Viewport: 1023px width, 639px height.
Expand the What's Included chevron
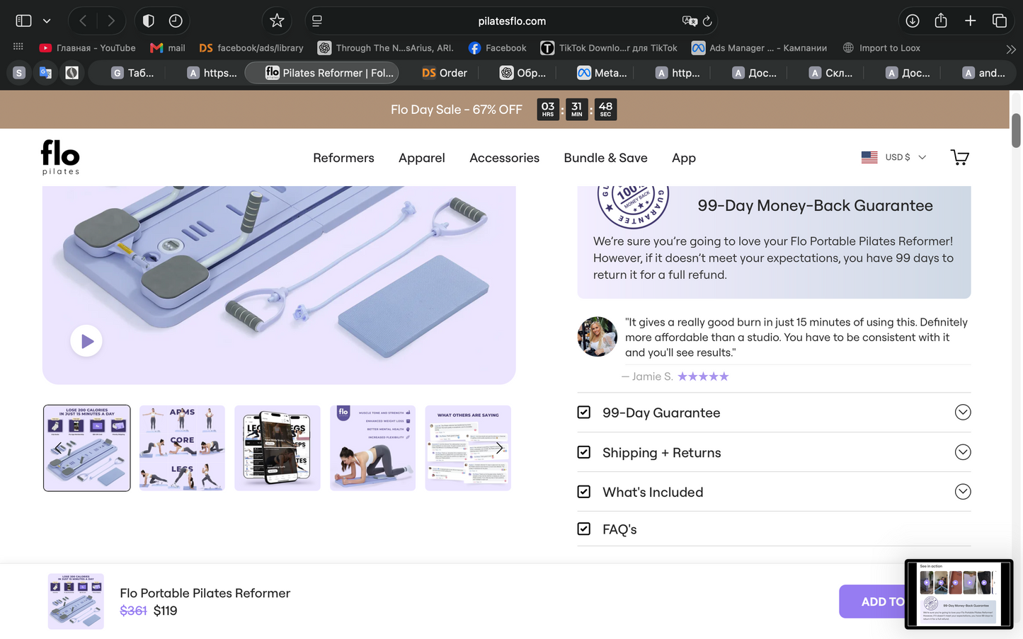click(962, 492)
